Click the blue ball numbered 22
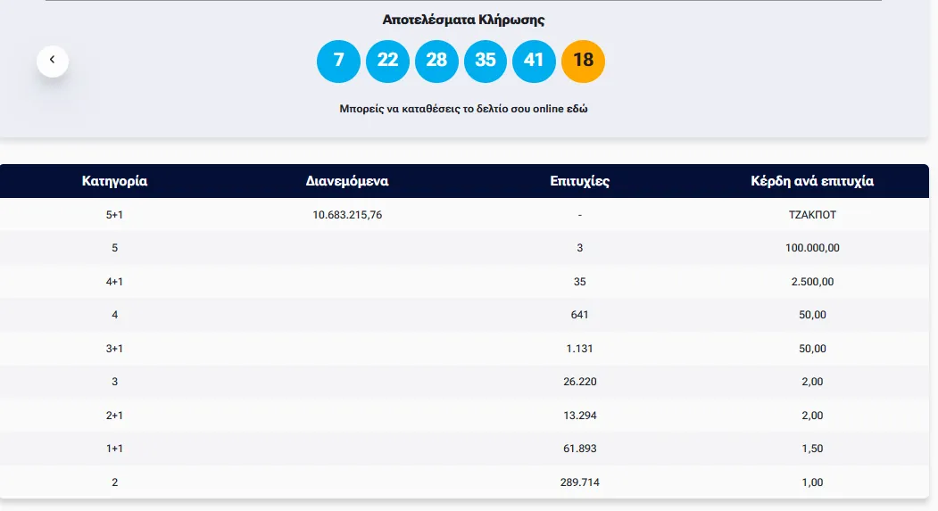This screenshot has width=938, height=511. [x=387, y=61]
